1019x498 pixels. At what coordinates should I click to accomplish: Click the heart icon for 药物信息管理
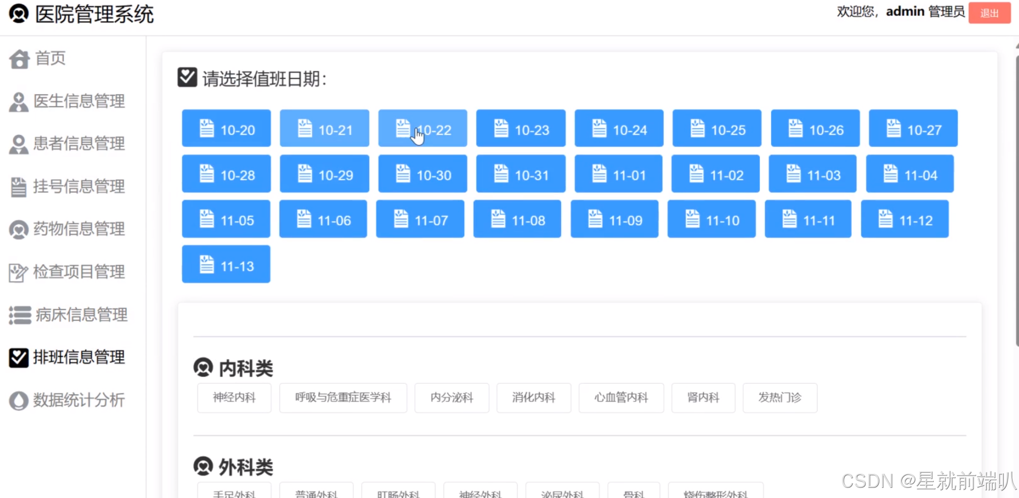(x=18, y=230)
